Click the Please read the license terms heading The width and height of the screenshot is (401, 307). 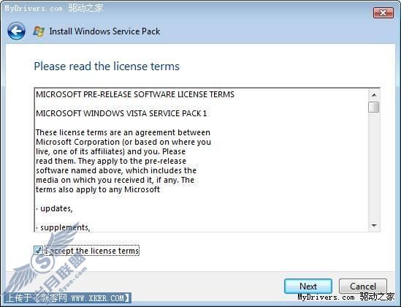tap(107, 67)
